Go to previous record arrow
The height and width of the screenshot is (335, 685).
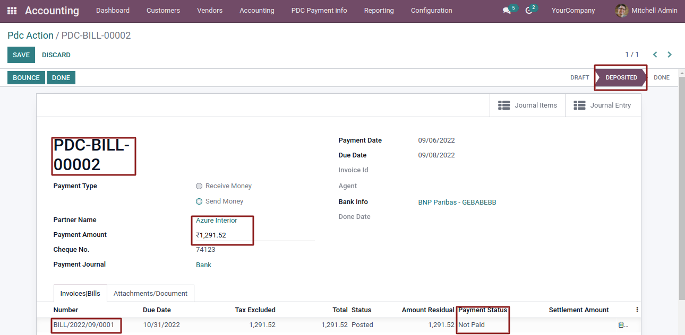(x=655, y=55)
